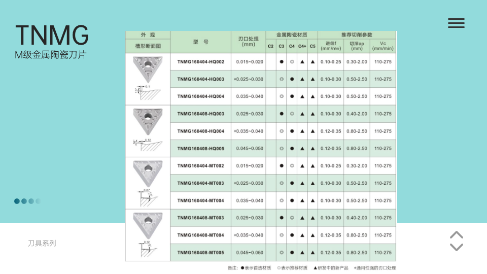Click the HQ 160408 insert photo

[x=148, y=120]
